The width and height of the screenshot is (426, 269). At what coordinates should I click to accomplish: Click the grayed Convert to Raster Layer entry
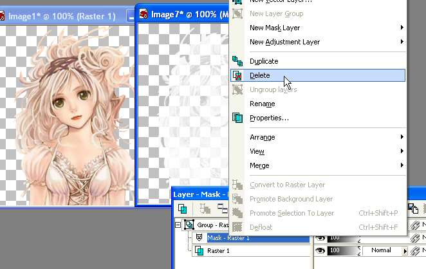[318, 185]
